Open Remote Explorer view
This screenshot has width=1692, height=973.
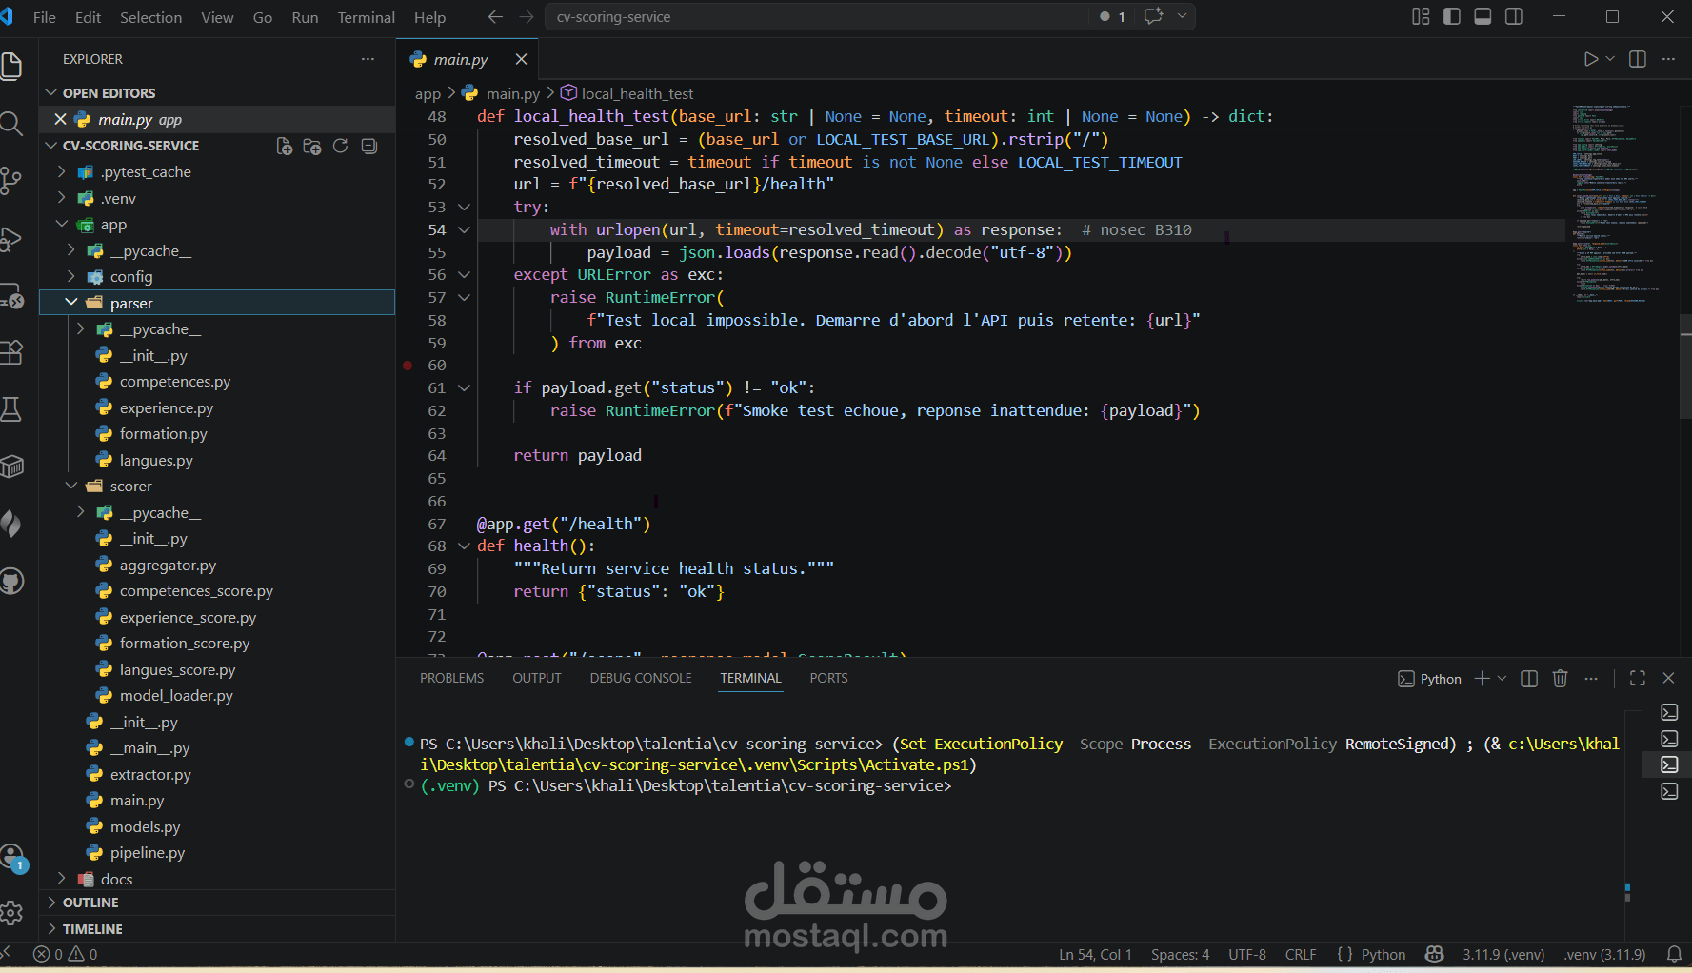[x=11, y=296]
